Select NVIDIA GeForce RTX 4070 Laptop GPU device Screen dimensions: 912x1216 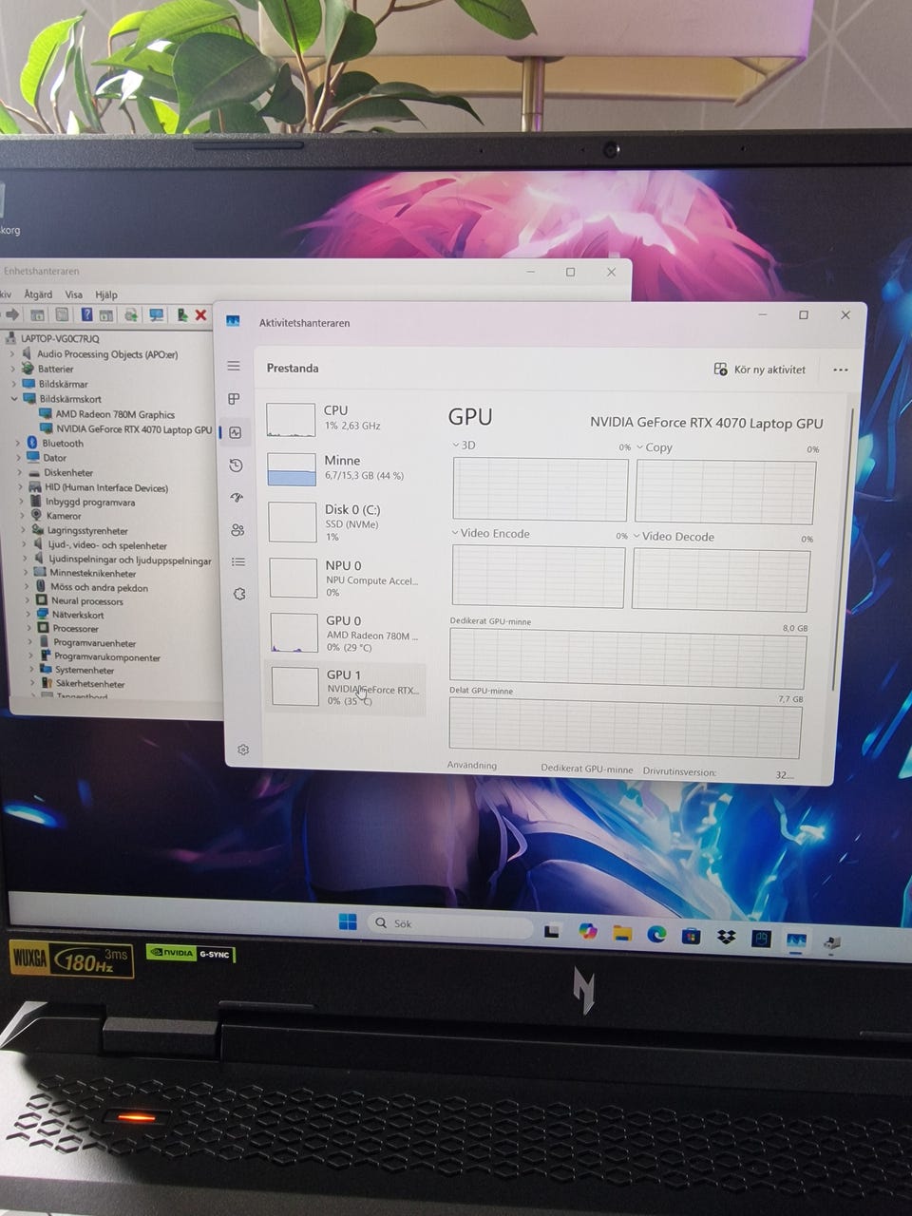click(125, 429)
